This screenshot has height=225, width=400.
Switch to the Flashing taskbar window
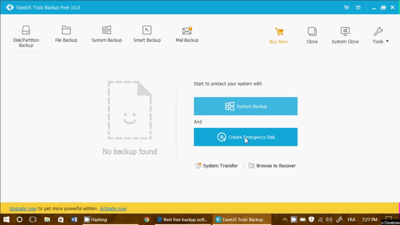pos(110,219)
